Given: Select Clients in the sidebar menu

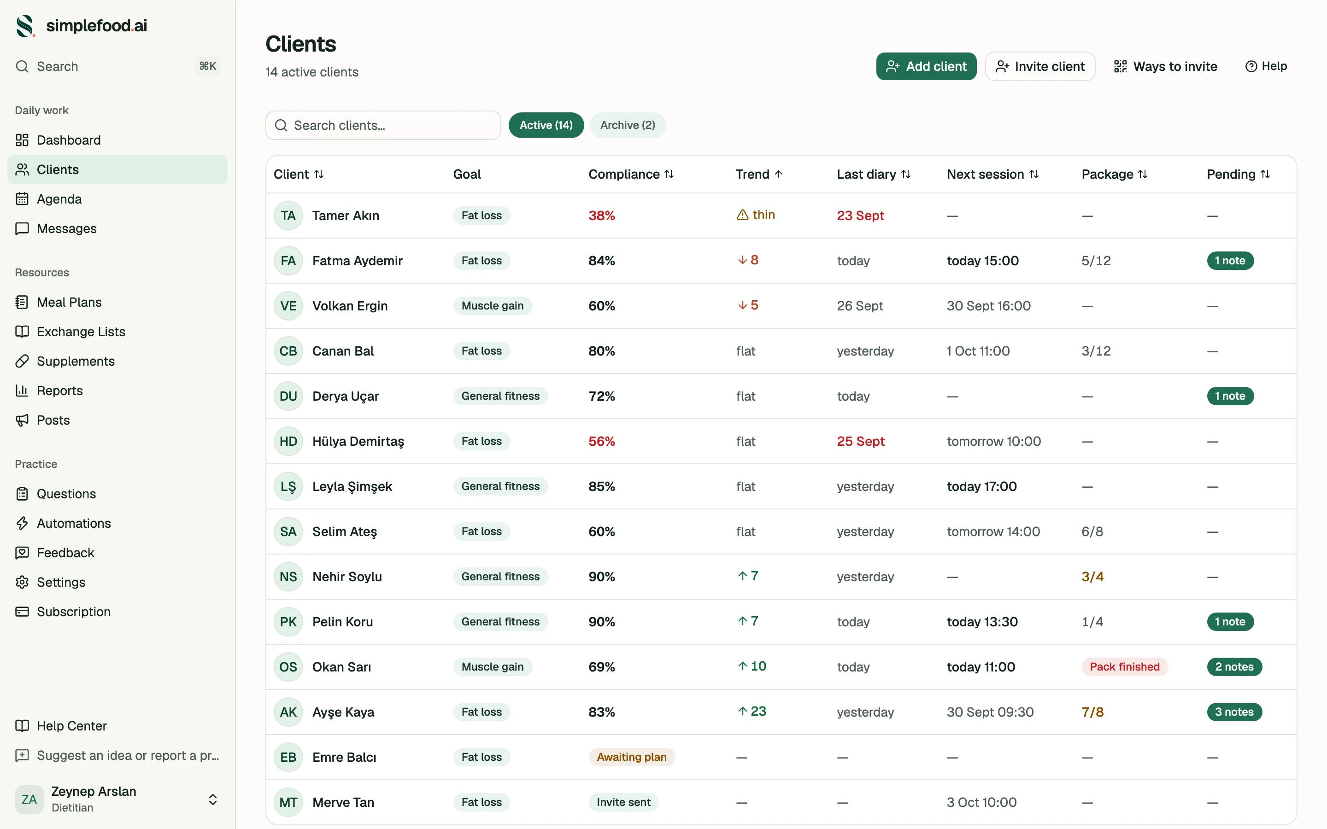Looking at the screenshot, I should click(x=117, y=169).
